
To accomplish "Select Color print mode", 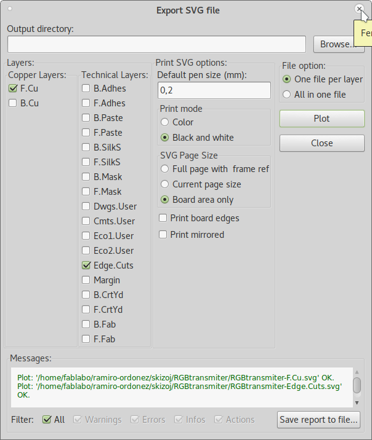I will click(x=165, y=122).
